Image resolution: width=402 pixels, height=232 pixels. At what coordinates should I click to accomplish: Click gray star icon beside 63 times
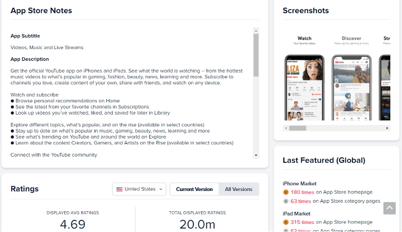coord(286,201)
